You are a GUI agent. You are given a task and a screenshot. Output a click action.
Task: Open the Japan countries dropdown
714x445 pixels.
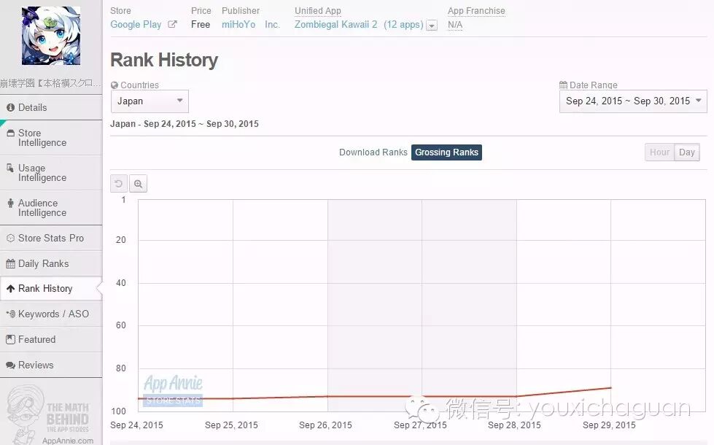point(150,101)
